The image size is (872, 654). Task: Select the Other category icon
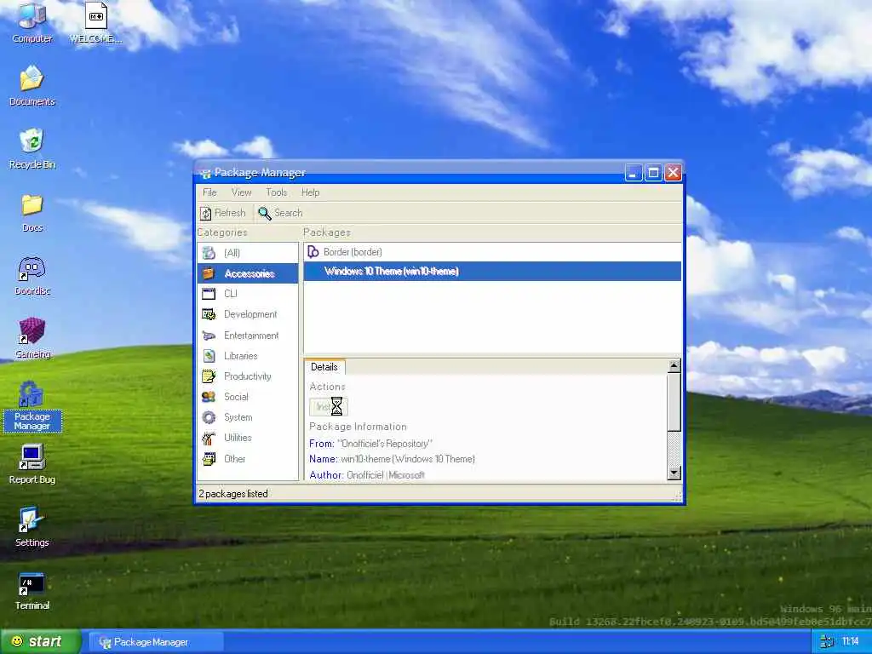tap(209, 459)
